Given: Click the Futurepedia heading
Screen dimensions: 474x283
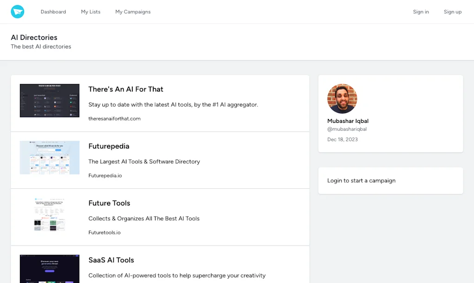Looking at the screenshot, I should [x=109, y=146].
